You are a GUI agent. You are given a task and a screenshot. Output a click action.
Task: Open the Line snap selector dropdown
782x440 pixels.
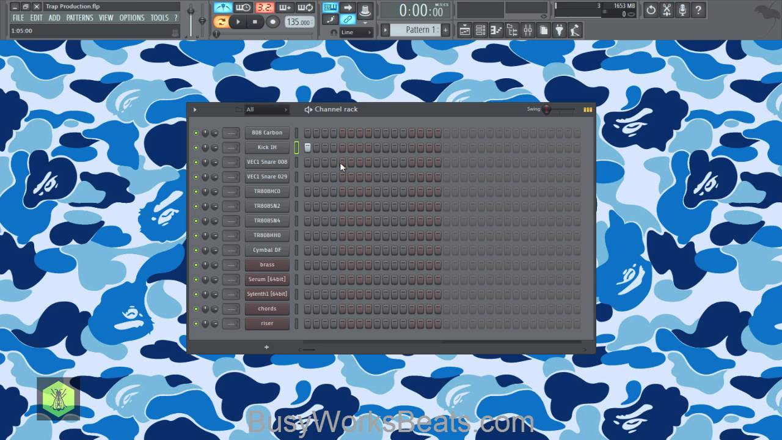point(356,32)
